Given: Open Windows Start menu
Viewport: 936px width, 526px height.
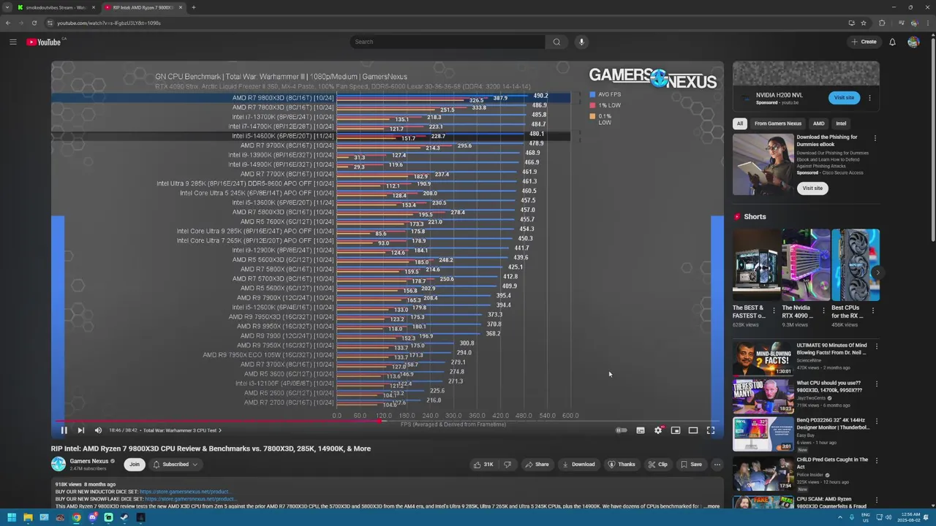Looking at the screenshot, I should pos(11,518).
